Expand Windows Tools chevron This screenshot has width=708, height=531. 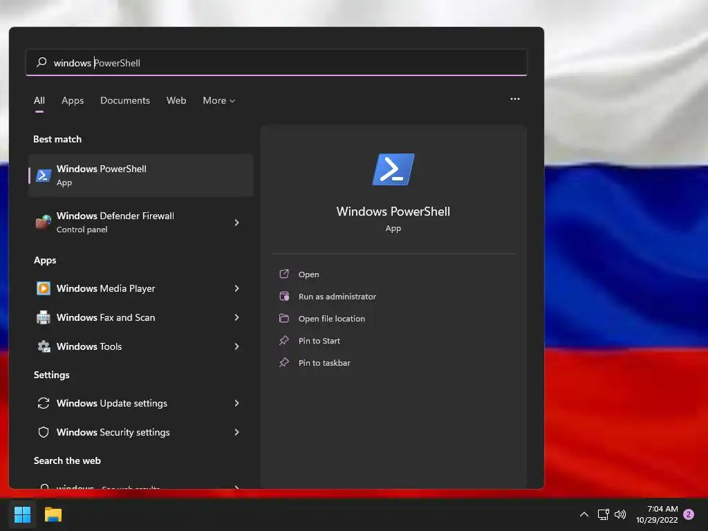point(236,346)
